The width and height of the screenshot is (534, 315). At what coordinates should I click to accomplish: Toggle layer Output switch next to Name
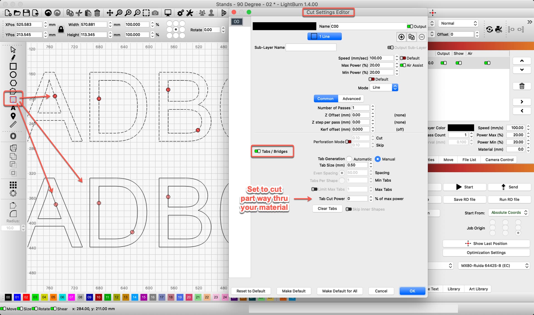pyautogui.click(x=410, y=26)
